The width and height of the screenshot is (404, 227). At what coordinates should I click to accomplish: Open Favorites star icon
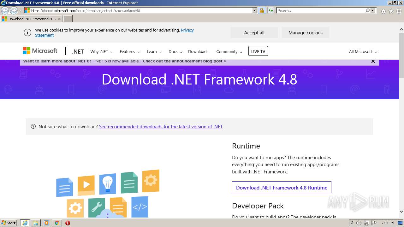click(x=391, y=11)
